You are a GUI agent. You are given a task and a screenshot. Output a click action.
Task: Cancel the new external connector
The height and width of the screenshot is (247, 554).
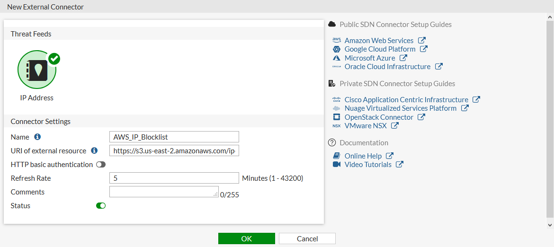[x=307, y=238]
